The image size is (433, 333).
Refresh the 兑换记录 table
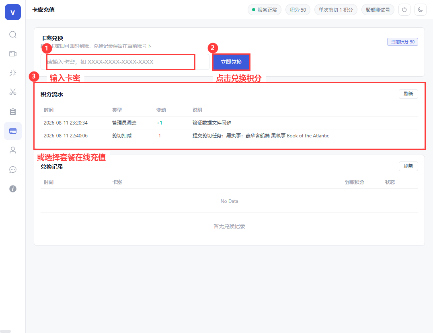(x=408, y=166)
